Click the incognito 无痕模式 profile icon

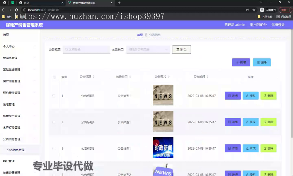coord(268,10)
